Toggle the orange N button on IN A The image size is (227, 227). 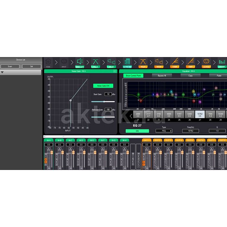pos(46,159)
